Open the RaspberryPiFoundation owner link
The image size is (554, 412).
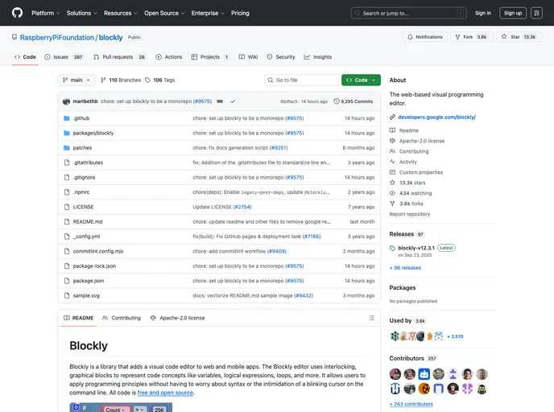57,38
